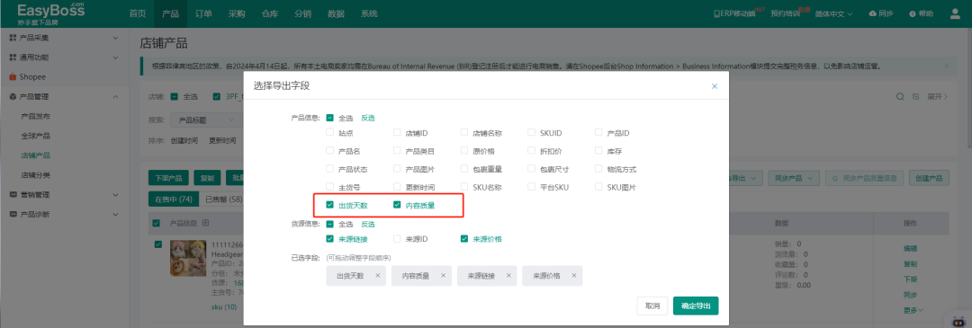The width and height of the screenshot is (972, 328).
Task: Tick the SKU图片 checkbox
Action: pyautogui.click(x=598, y=186)
